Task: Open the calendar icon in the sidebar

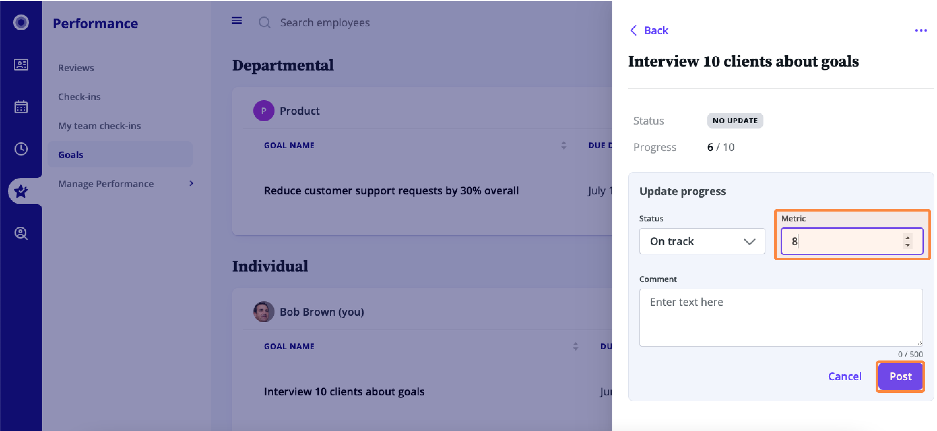Action: point(21,107)
